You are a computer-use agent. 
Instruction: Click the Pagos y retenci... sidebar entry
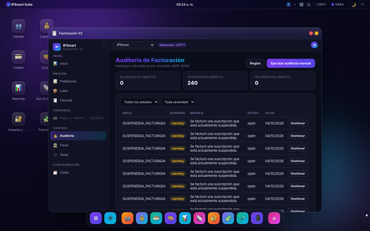79,118
